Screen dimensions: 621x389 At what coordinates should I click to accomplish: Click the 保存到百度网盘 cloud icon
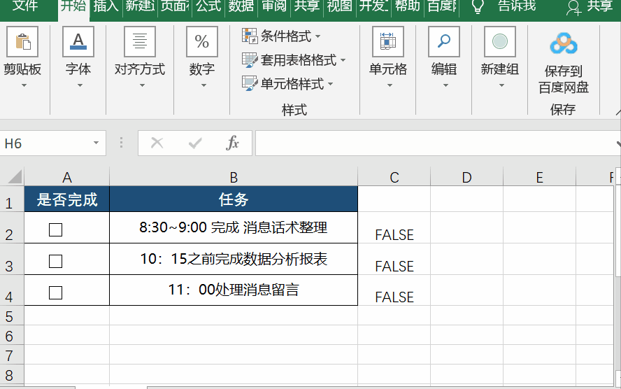pos(564,43)
